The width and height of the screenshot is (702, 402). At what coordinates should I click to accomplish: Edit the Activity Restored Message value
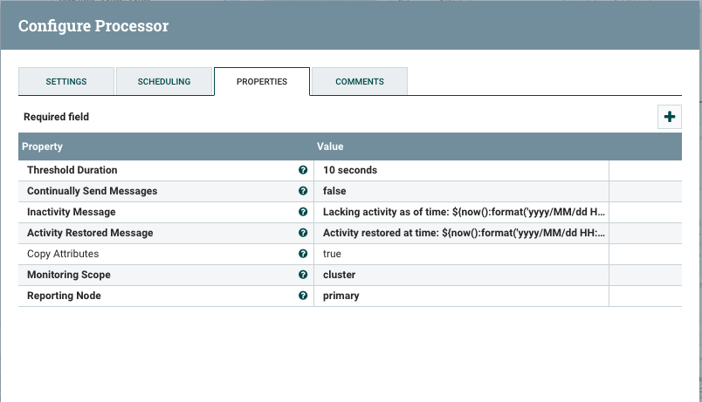pyautogui.click(x=461, y=233)
